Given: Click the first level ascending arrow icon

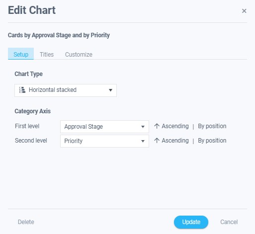Looking at the screenshot, I should coord(157,126).
